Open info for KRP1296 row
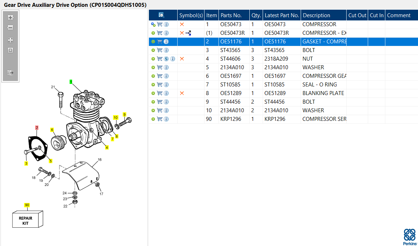 click(166, 119)
